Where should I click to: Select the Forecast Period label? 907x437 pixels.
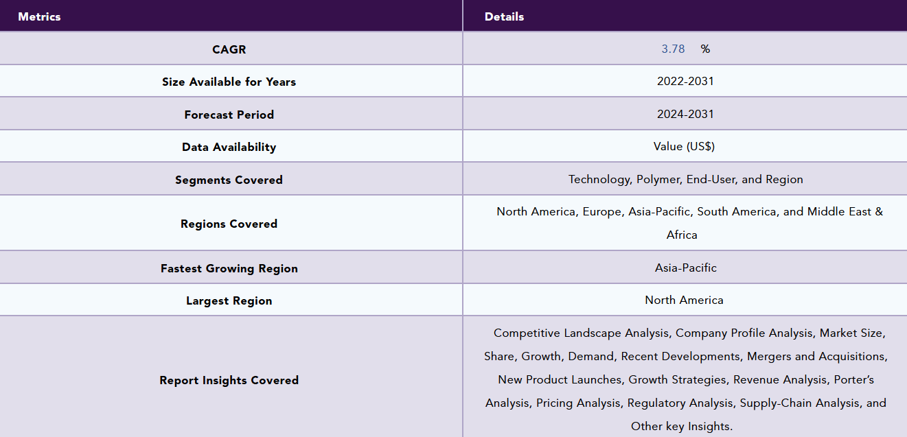(229, 115)
